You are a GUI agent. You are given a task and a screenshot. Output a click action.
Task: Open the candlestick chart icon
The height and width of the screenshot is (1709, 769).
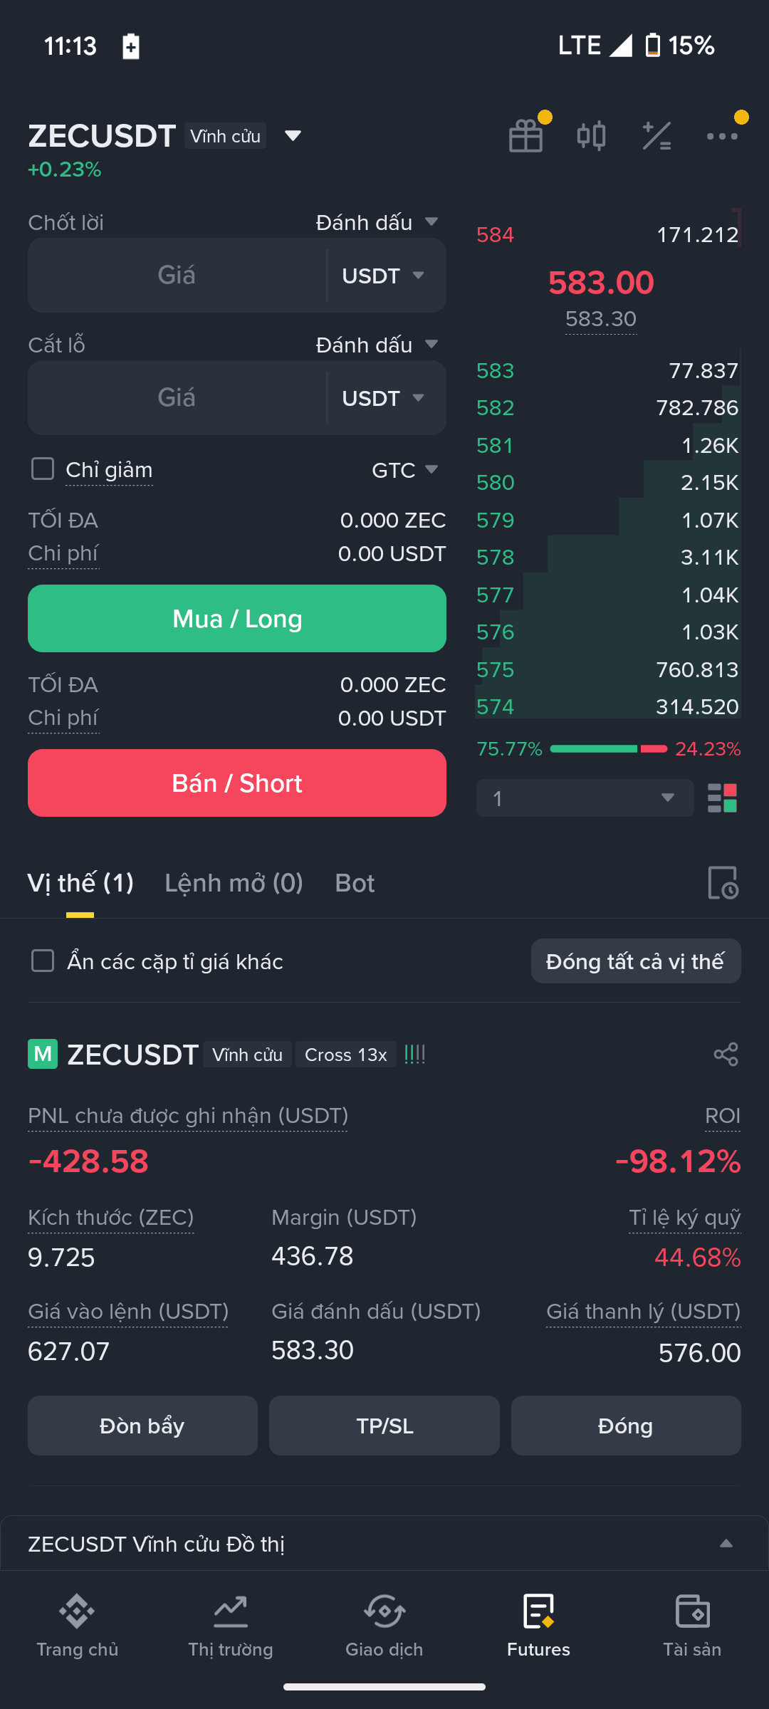coord(591,135)
